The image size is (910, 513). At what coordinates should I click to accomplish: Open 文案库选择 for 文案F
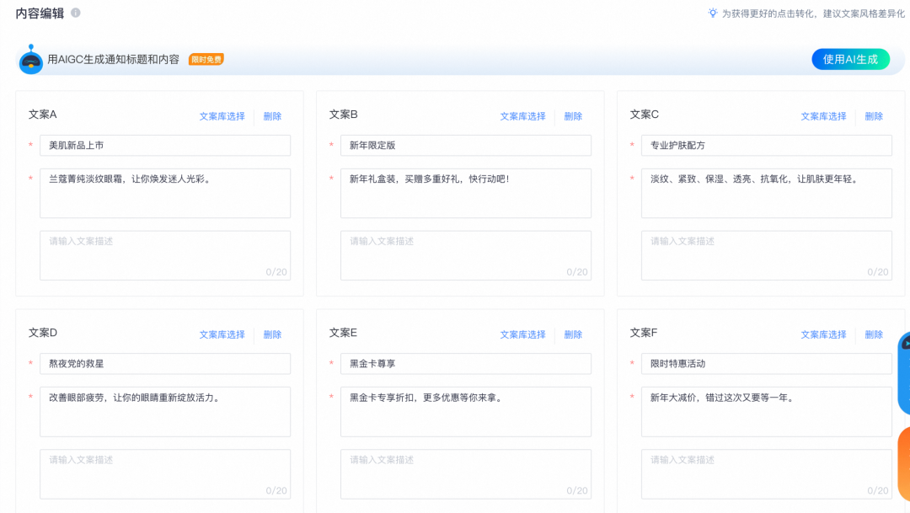pyautogui.click(x=823, y=334)
